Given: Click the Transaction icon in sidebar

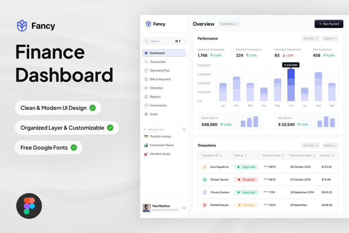Looking at the screenshot, I should pos(146,62).
